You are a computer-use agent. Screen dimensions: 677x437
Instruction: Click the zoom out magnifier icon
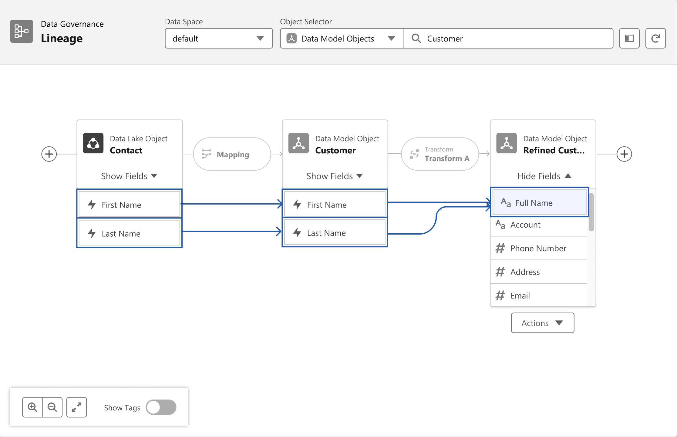pos(52,407)
